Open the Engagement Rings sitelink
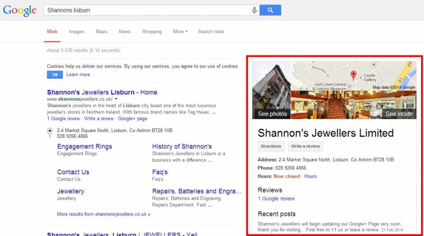The height and width of the screenshot is (236, 424). [84, 147]
